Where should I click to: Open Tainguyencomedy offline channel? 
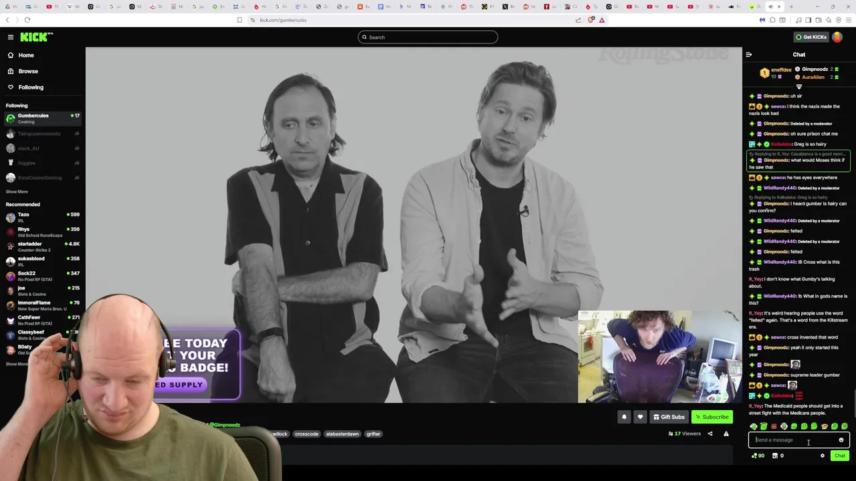point(42,134)
